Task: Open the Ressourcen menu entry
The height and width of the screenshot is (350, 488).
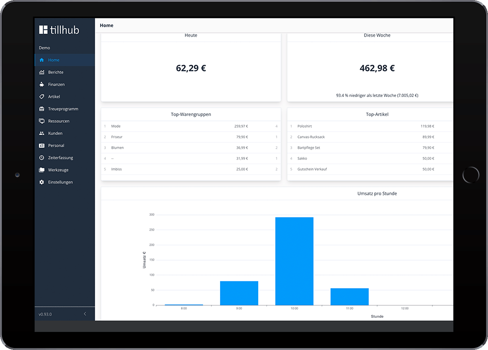Action: tap(65, 121)
